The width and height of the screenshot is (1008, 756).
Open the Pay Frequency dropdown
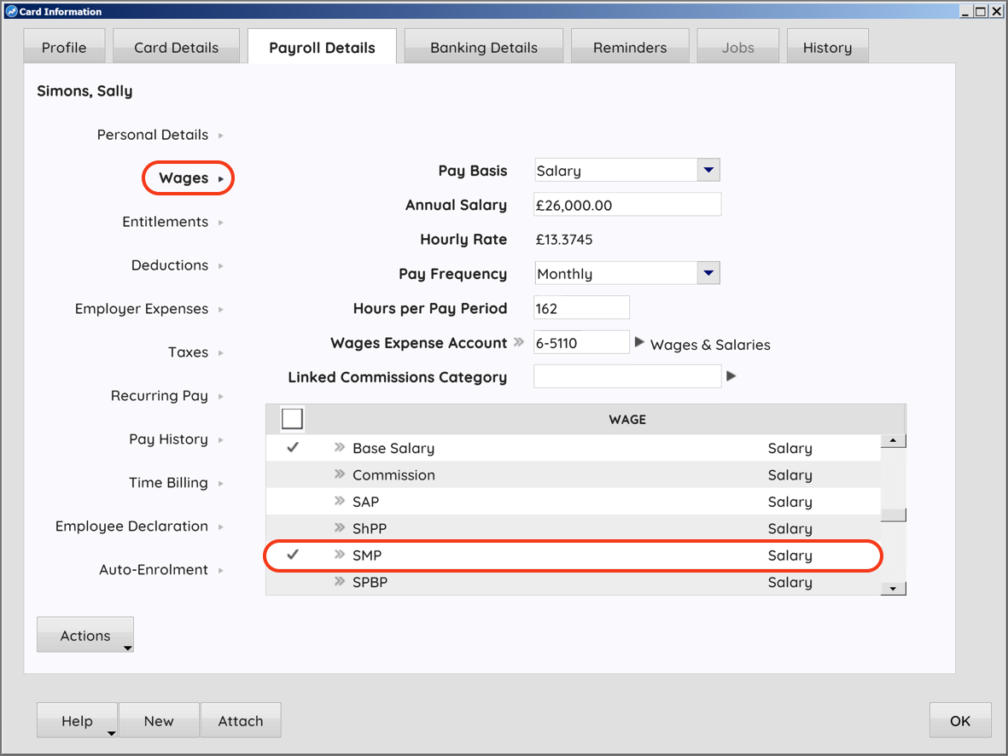click(x=708, y=274)
